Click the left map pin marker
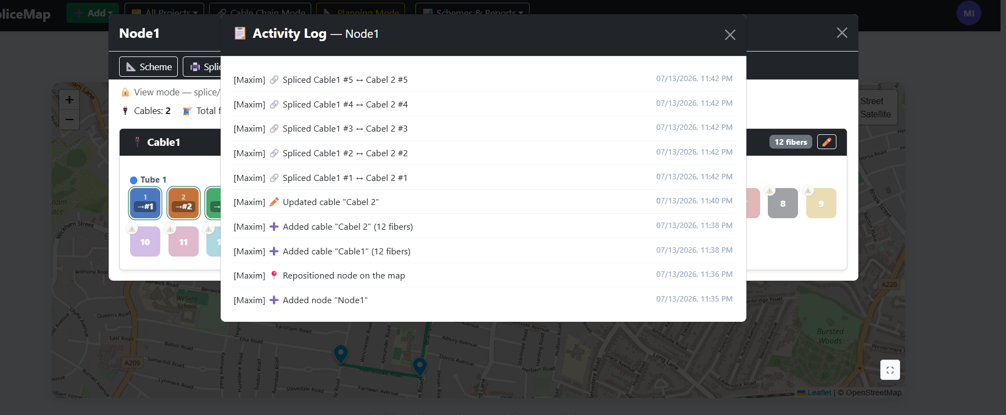 [341, 354]
